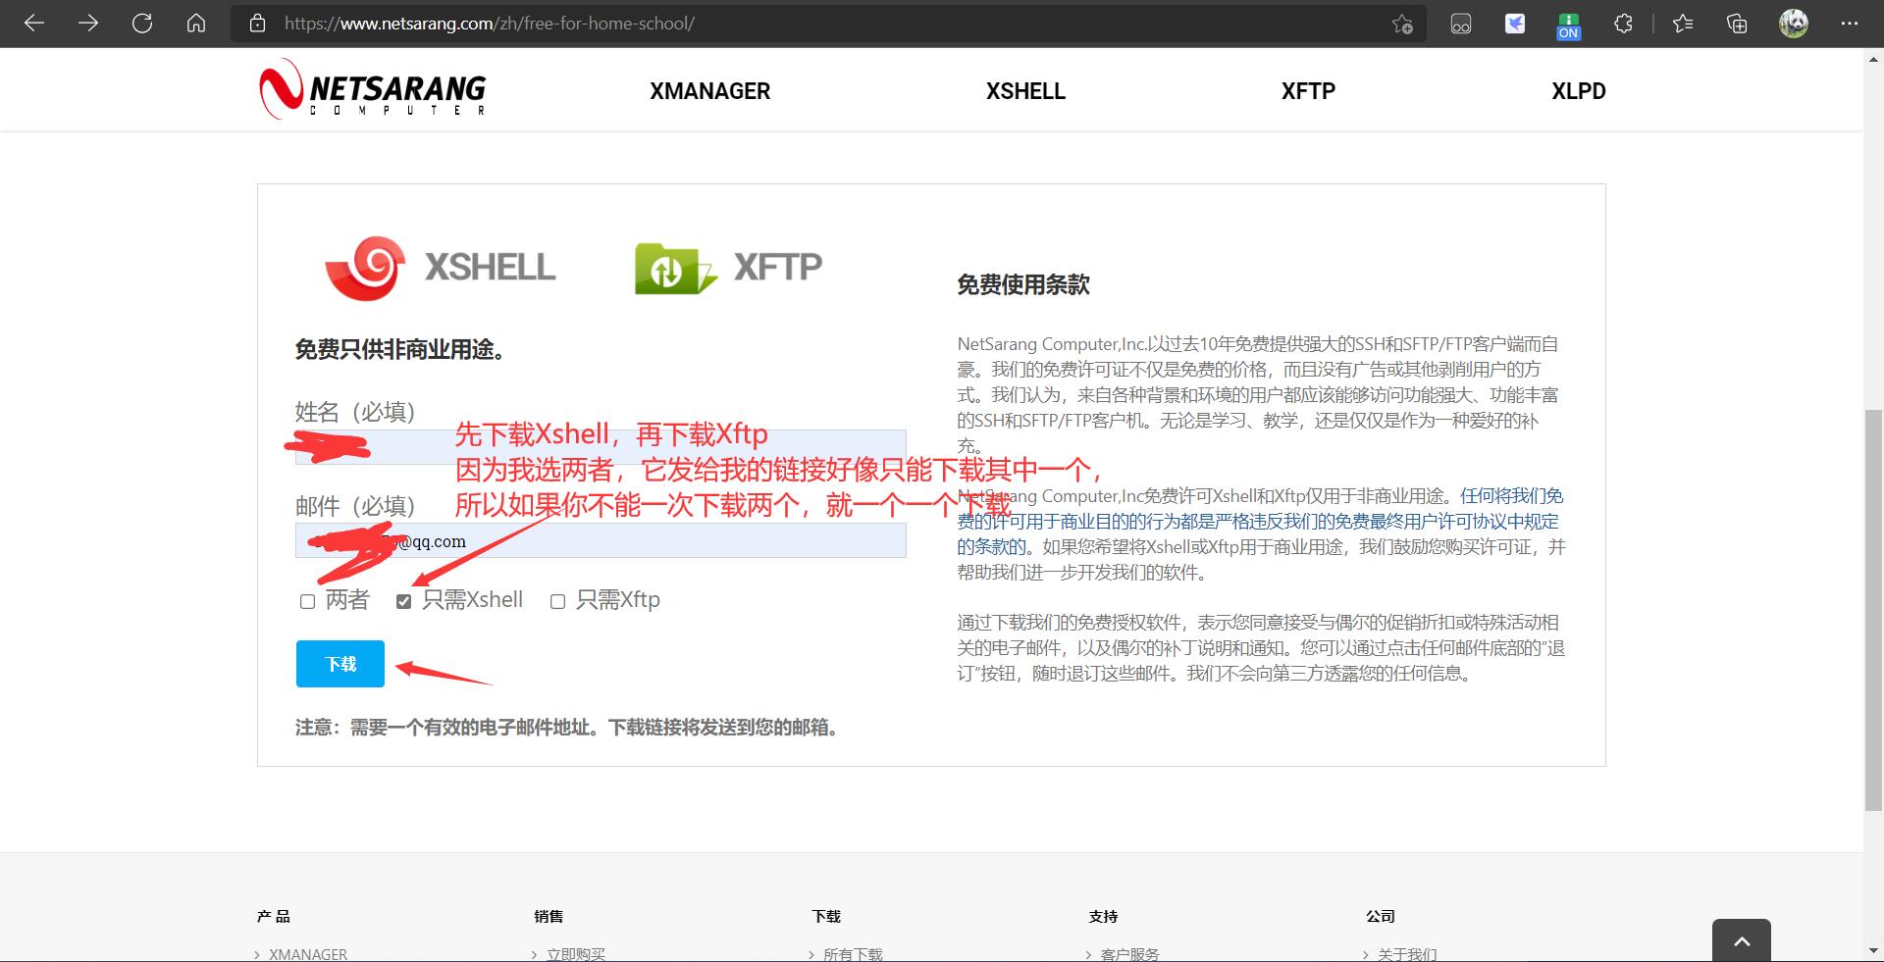Click the NetSarang Computer logo
The width and height of the screenshot is (1884, 962).
(371, 89)
